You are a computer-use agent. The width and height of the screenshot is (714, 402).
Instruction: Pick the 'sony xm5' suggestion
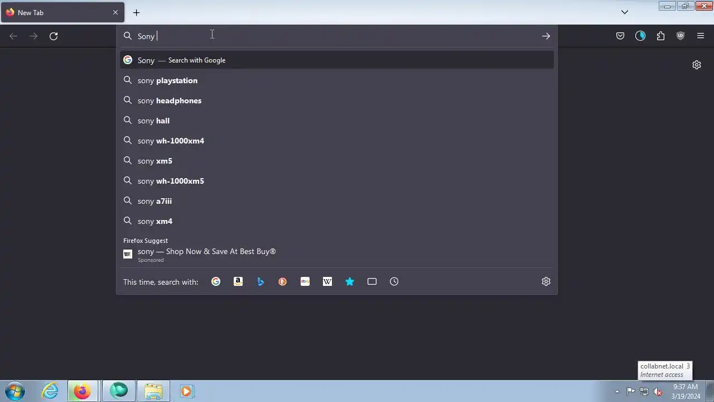(x=337, y=161)
